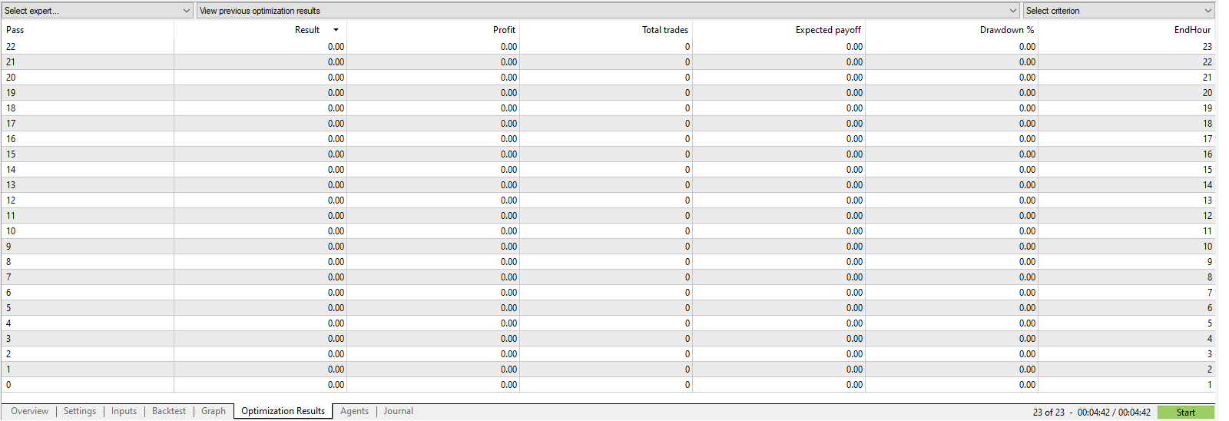Switch to the Settings tab
Viewport: 1229px width, 421px height.
pos(80,411)
